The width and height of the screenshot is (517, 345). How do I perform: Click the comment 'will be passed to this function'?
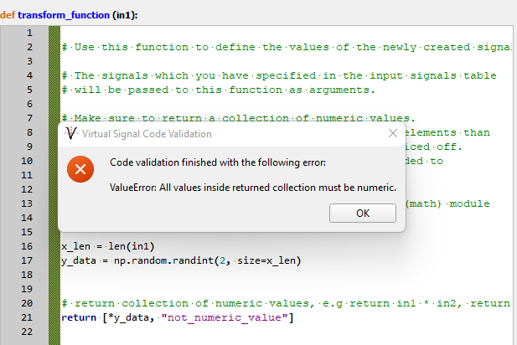218,90
